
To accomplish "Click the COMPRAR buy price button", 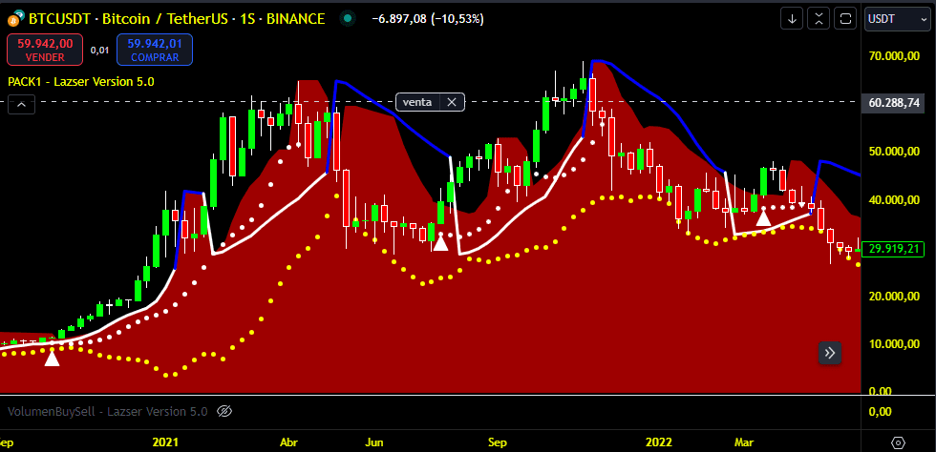I will 155,50.
